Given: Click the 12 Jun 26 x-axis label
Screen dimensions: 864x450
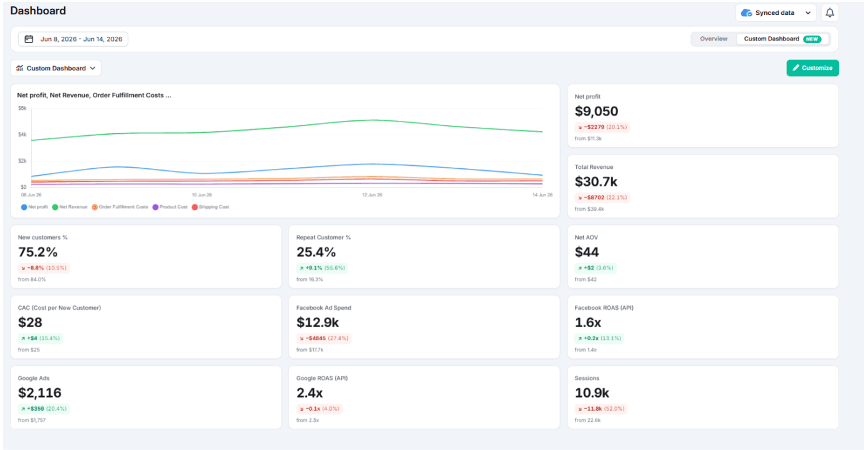Looking at the screenshot, I should point(372,195).
